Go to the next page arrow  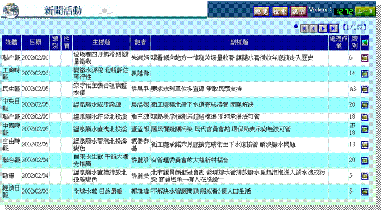click(x=323, y=28)
